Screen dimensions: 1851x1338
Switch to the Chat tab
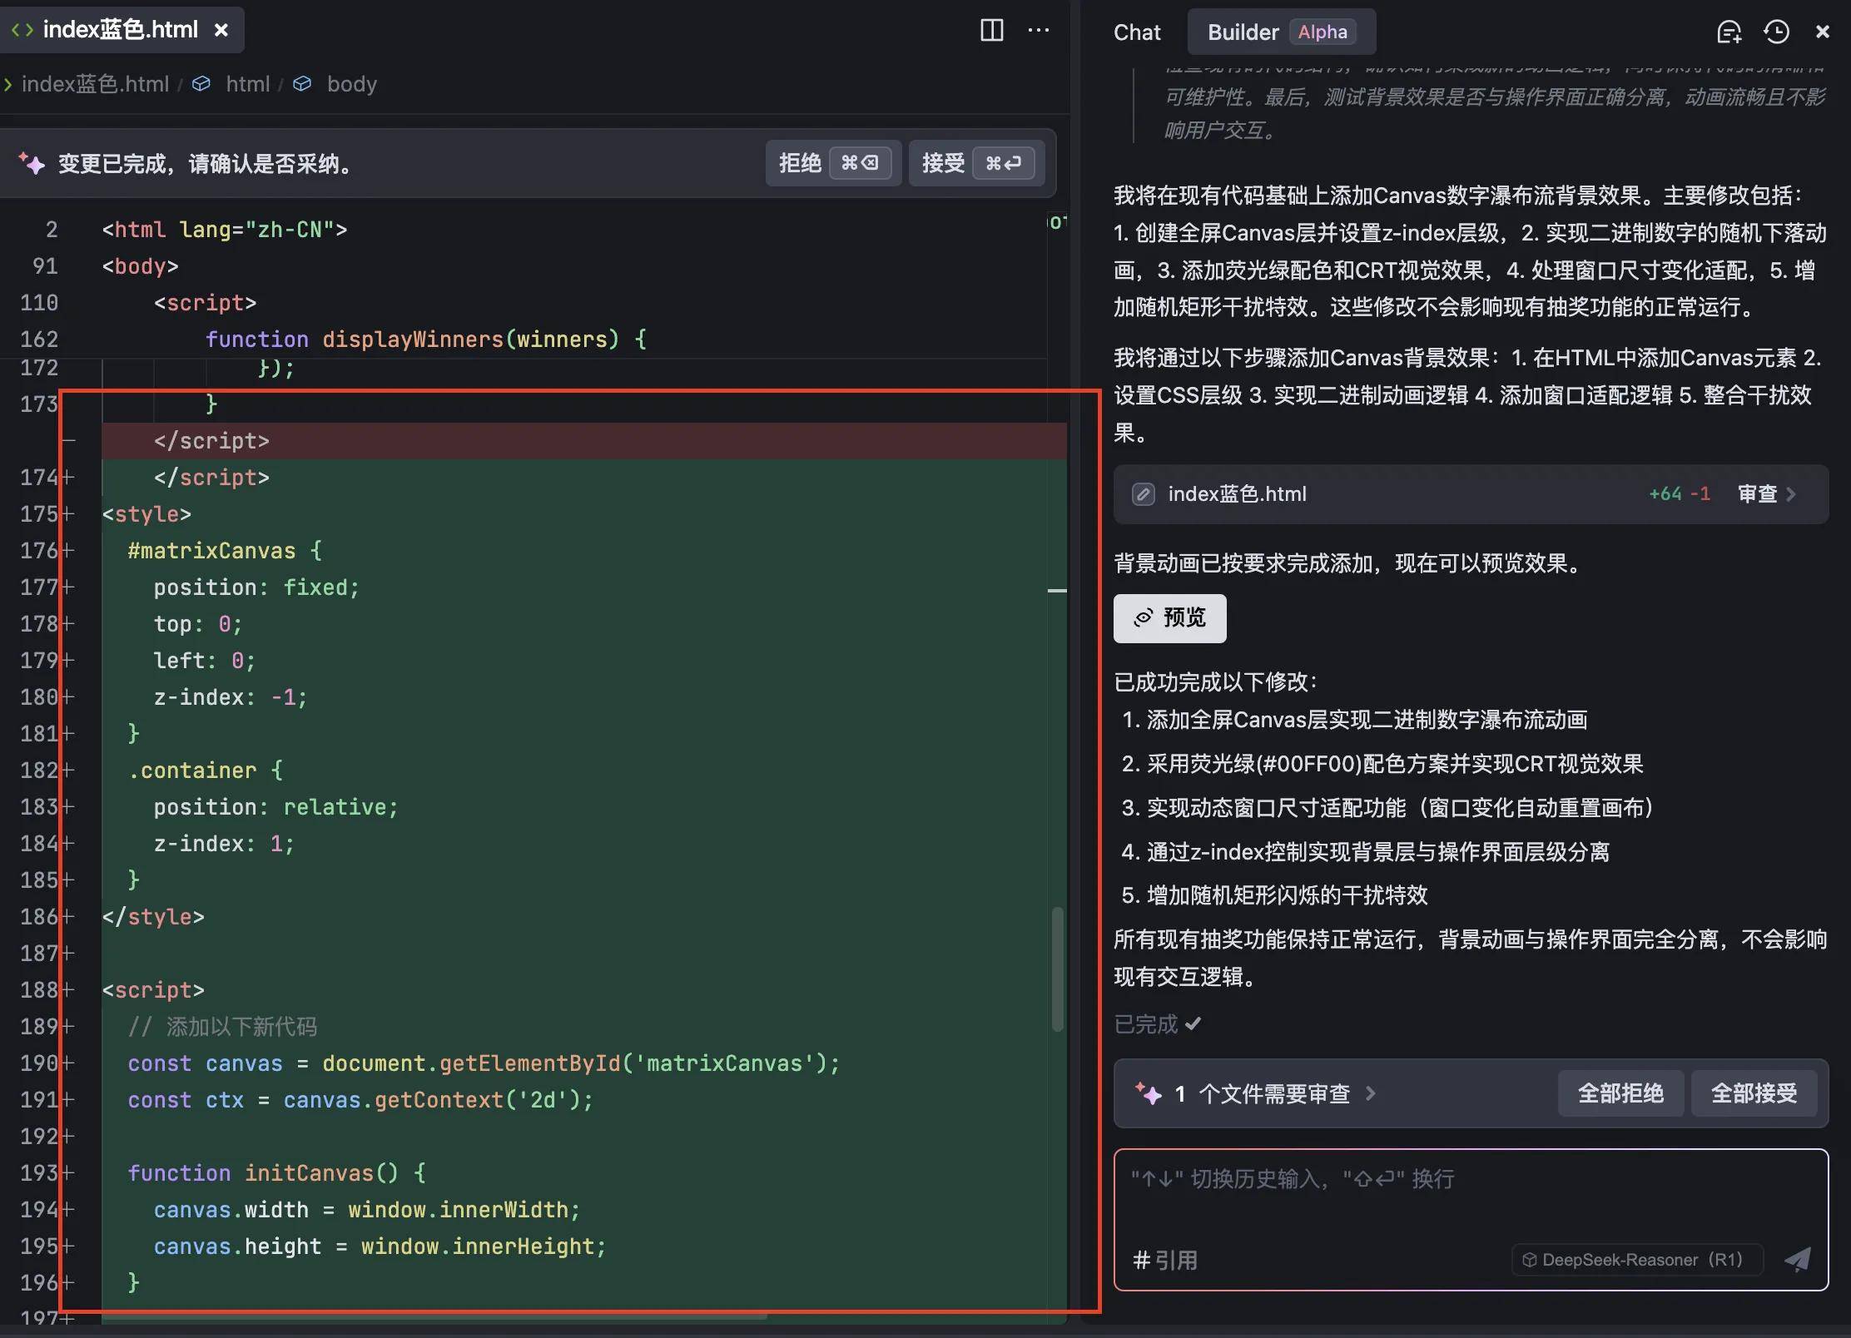(1136, 32)
